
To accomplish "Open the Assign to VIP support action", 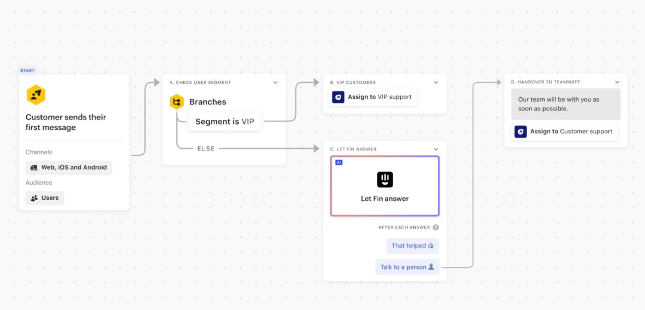I will tap(373, 97).
